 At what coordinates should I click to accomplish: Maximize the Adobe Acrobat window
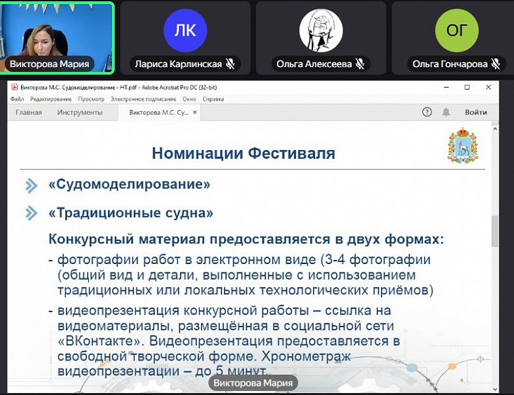467,87
